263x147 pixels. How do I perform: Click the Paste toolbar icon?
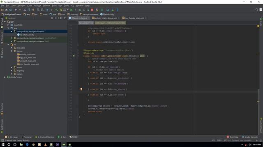point(33,10)
